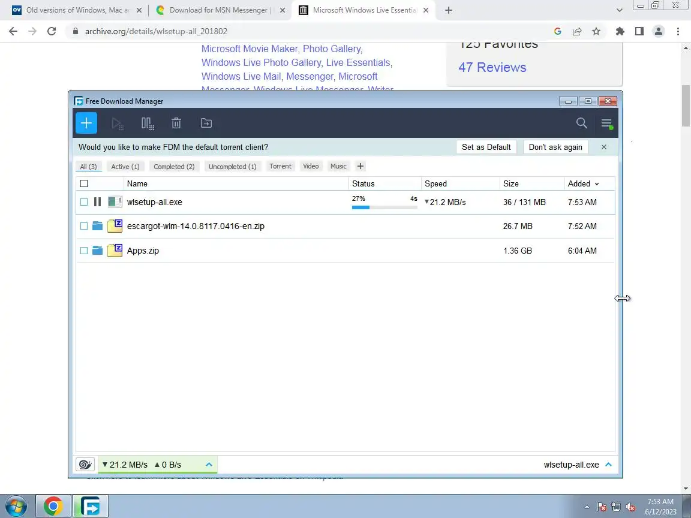Open the 47 Reviews link
Viewport: 691px width, 518px height.
492,67
